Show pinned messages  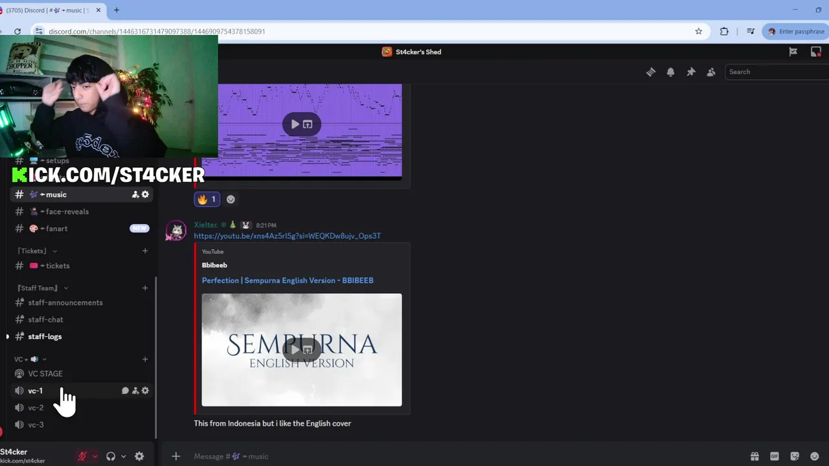pos(691,72)
